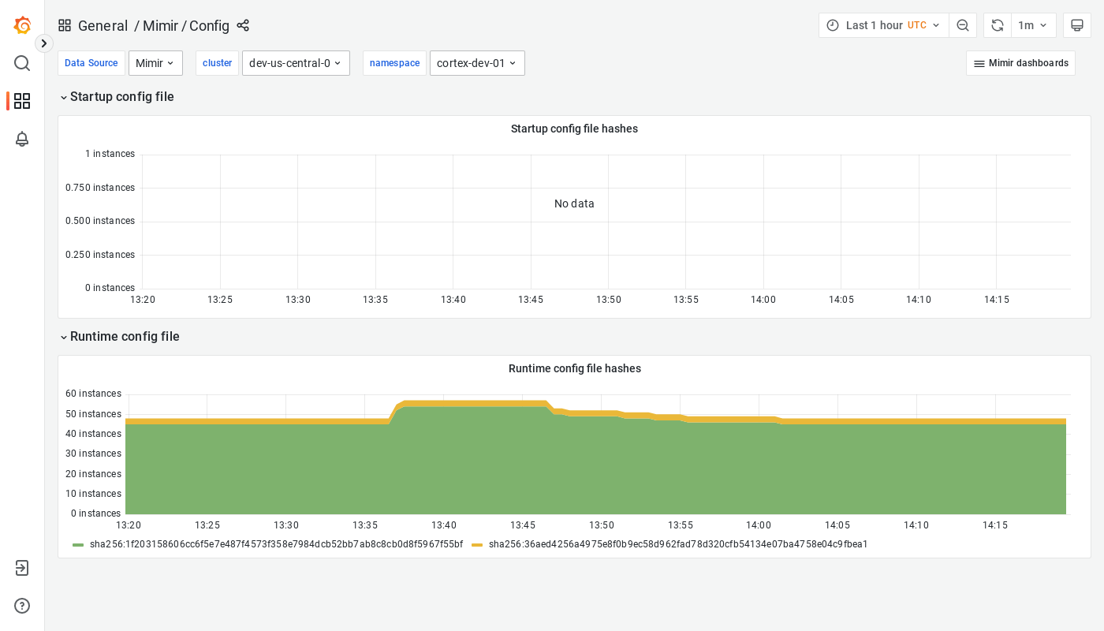Screen dimensions: 1104x631
Task: Expand the side menu with the arrow toggle
Action: (x=43, y=43)
